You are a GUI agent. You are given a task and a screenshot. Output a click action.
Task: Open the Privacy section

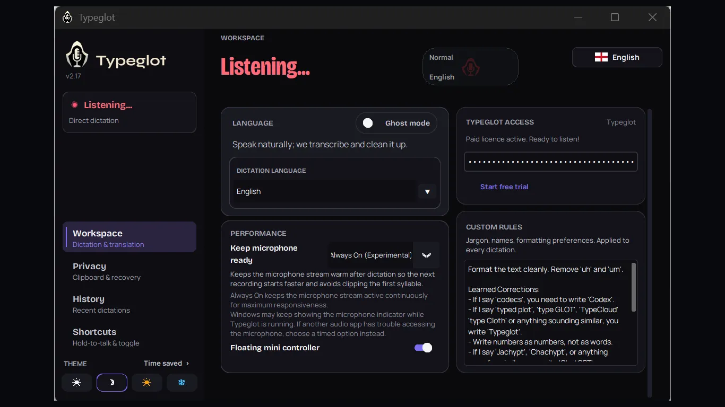click(x=130, y=271)
